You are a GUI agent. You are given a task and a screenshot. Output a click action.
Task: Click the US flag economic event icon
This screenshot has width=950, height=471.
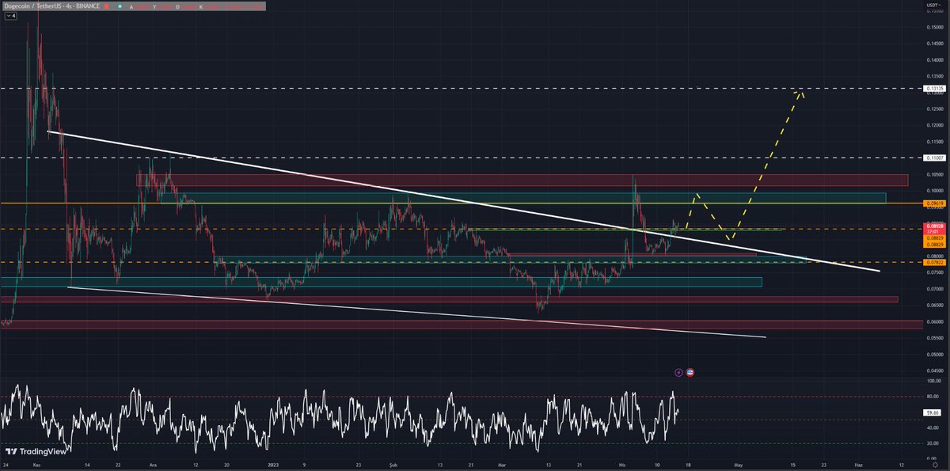[x=690, y=371]
